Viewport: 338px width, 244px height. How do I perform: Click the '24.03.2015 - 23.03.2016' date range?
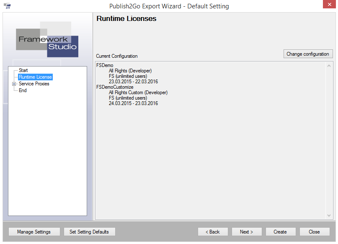(134, 103)
